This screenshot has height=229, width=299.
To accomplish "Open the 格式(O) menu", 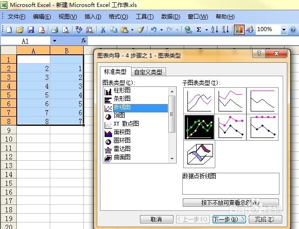I will (118, 17).
